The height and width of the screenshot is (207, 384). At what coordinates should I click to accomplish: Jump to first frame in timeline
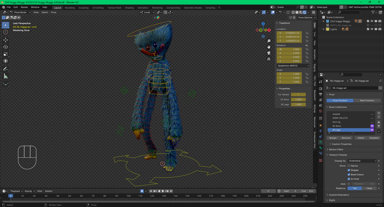(x=151, y=191)
